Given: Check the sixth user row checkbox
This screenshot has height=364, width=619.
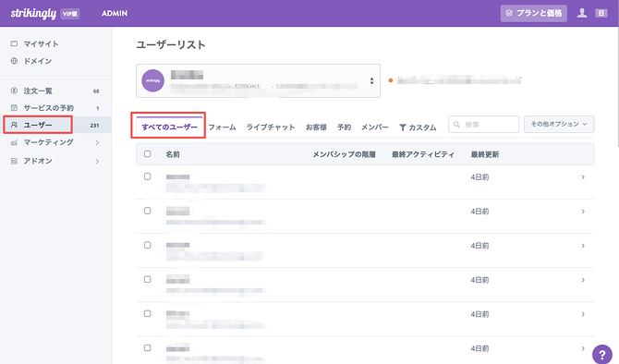Looking at the screenshot, I should (147, 347).
